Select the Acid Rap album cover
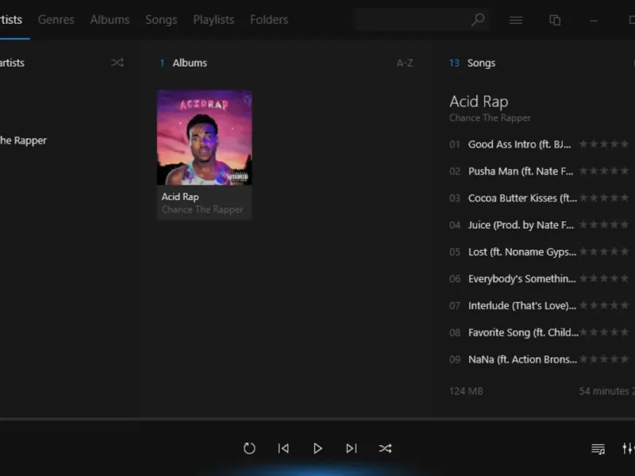Viewport: 635px width, 476px height. tap(204, 137)
